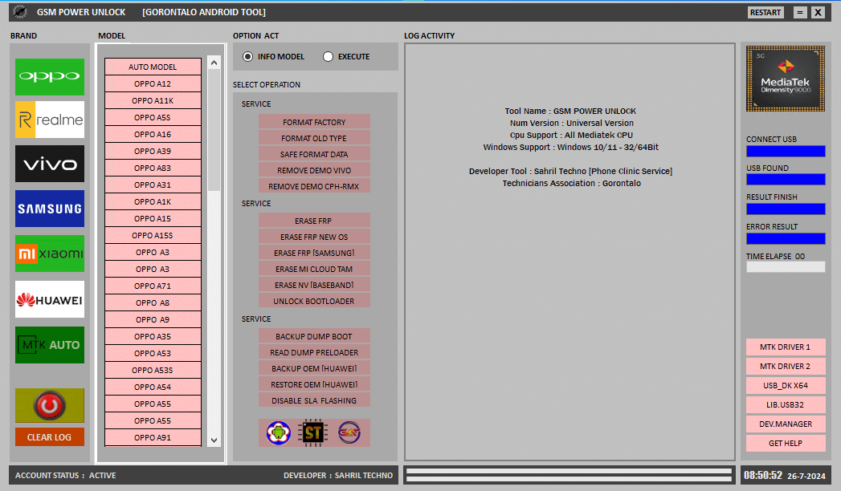Run FORMAT FACTORY operation
The width and height of the screenshot is (841, 491).
pyautogui.click(x=314, y=122)
